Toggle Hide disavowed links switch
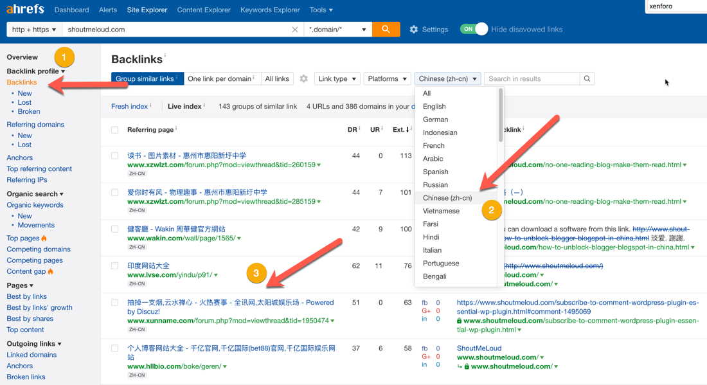The height and width of the screenshot is (385, 707). [x=474, y=30]
